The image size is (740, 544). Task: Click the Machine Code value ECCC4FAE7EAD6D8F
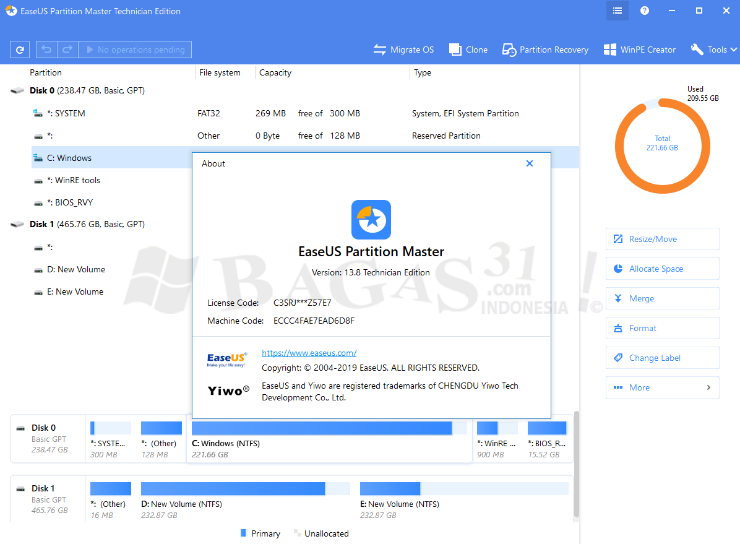pos(314,321)
